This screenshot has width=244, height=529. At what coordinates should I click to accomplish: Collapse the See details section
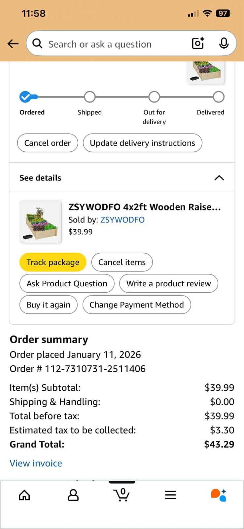[x=219, y=178]
